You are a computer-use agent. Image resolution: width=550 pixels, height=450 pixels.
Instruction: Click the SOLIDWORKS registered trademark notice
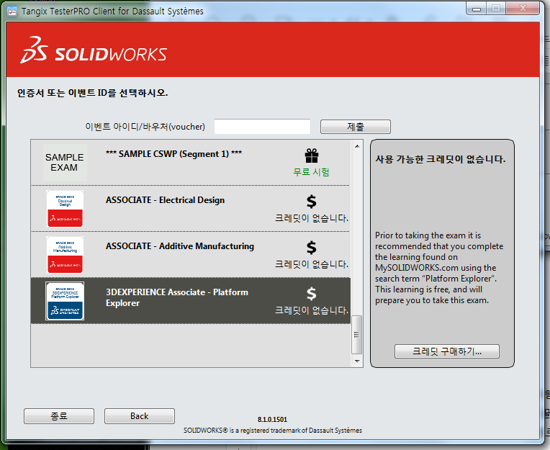(273, 431)
